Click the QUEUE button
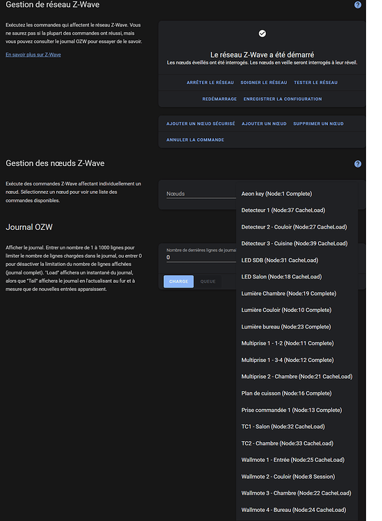The width and height of the screenshot is (382, 521). [x=208, y=281]
